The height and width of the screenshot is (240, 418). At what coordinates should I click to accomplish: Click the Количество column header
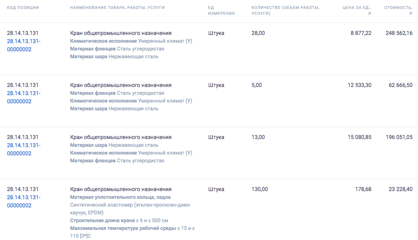click(x=285, y=10)
